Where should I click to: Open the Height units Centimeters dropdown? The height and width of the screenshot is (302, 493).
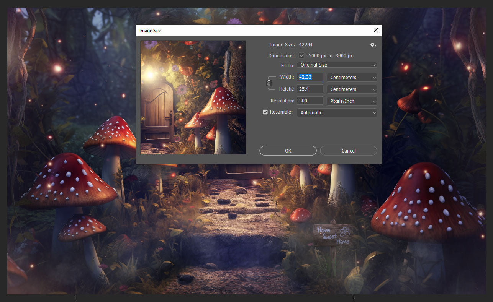click(352, 89)
